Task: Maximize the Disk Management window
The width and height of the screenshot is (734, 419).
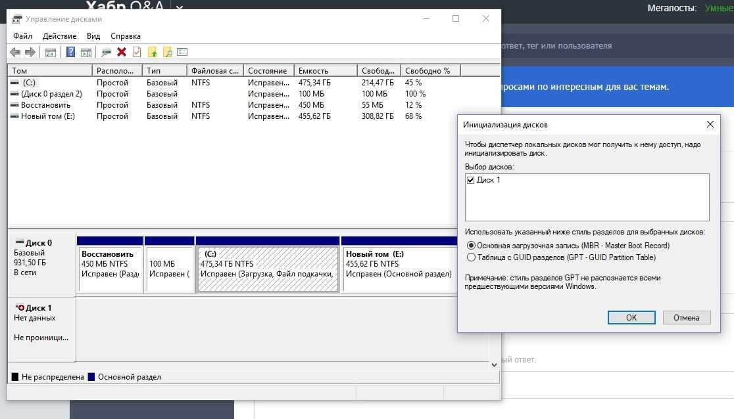Action: tap(456, 18)
